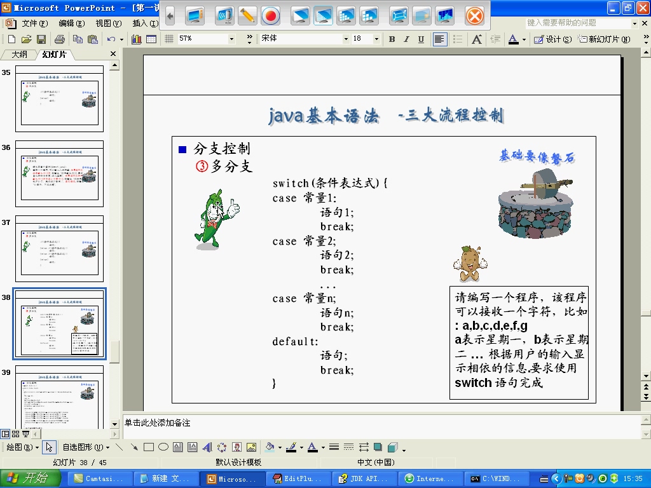Screen dimensions: 651x488
Task: Click the microphone audio icon in recorder toolbar
Action: [224, 16]
